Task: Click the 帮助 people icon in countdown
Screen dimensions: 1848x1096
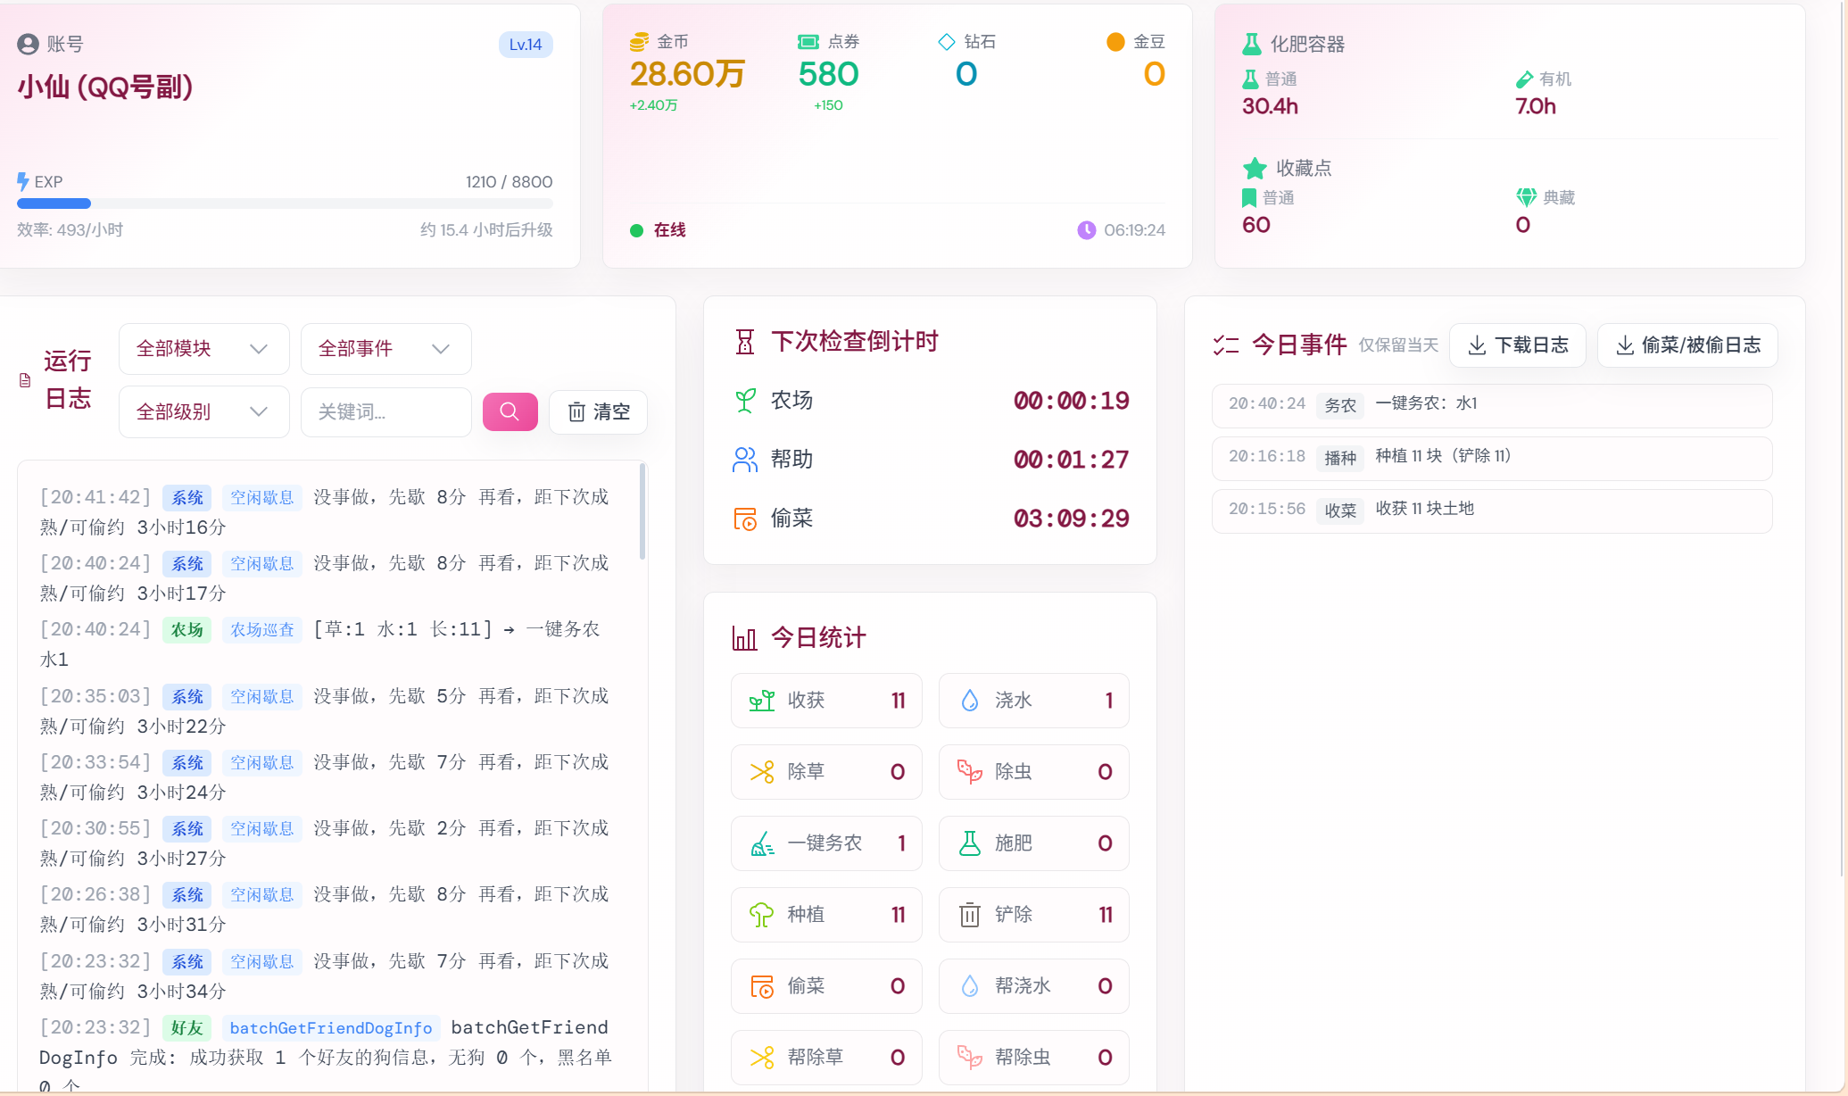Action: click(x=745, y=460)
